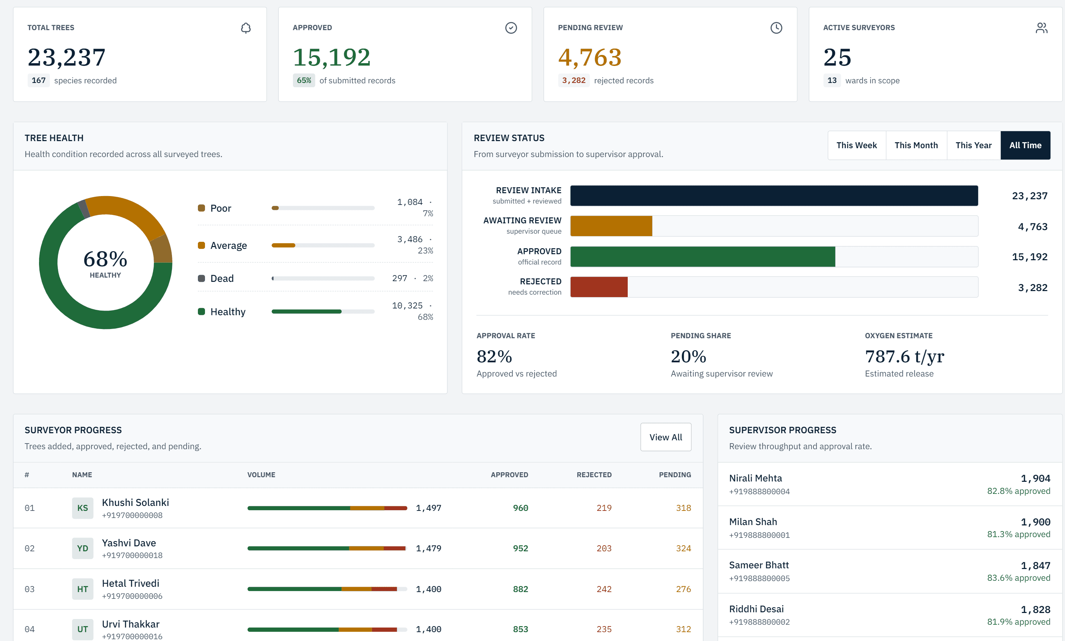Click the Approved column header
Image resolution: width=1065 pixels, height=641 pixels.
click(509, 475)
